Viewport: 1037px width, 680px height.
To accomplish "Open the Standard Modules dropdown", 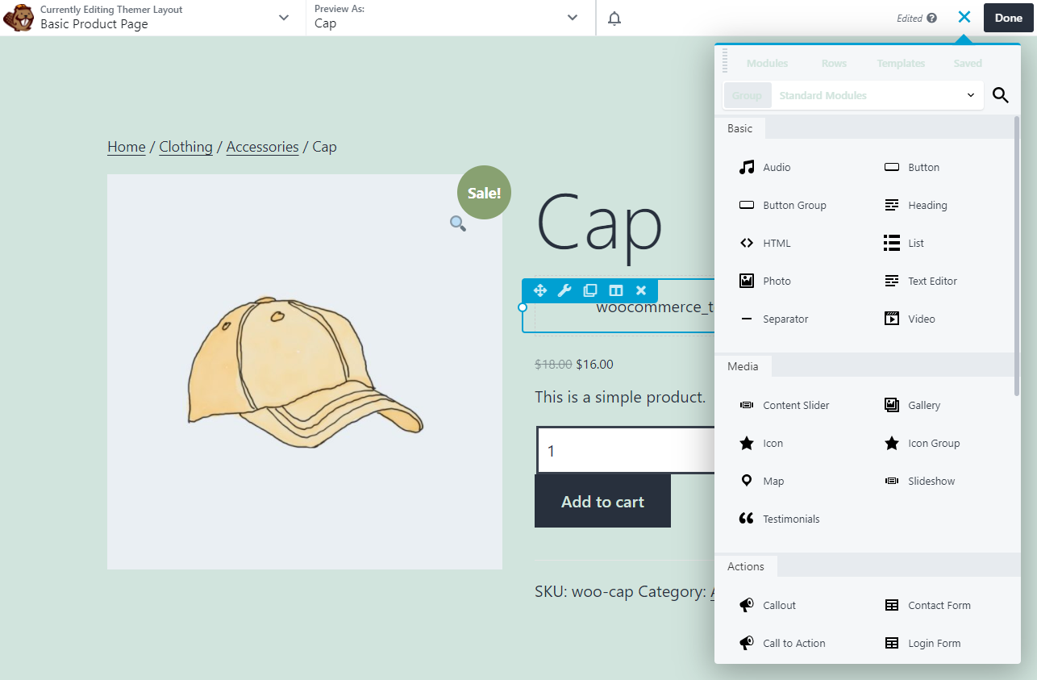I will click(877, 95).
